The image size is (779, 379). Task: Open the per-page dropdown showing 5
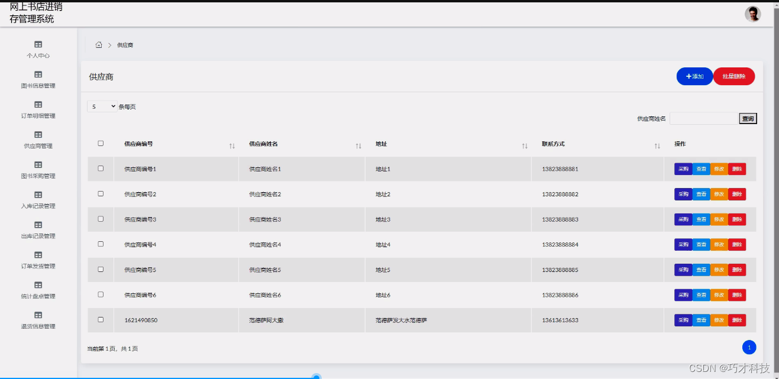coord(101,106)
